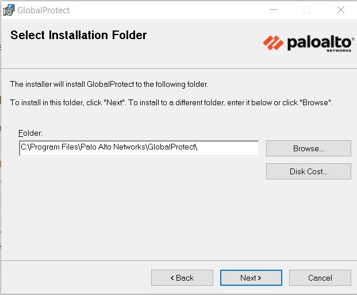357x295 pixels.
Task: Close the GlobalProtect setup window
Action: (x=340, y=10)
